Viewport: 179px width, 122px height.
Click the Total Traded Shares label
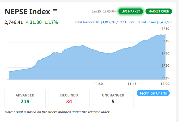142,22
